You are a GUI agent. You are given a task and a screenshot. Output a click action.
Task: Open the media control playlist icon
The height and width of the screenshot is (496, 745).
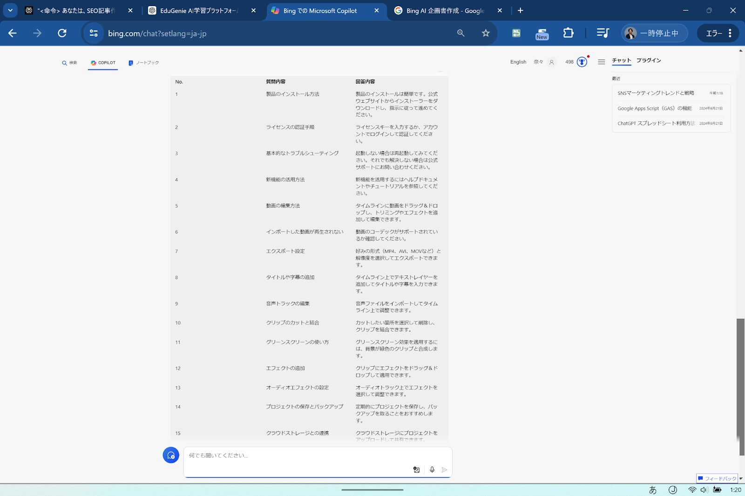603,33
